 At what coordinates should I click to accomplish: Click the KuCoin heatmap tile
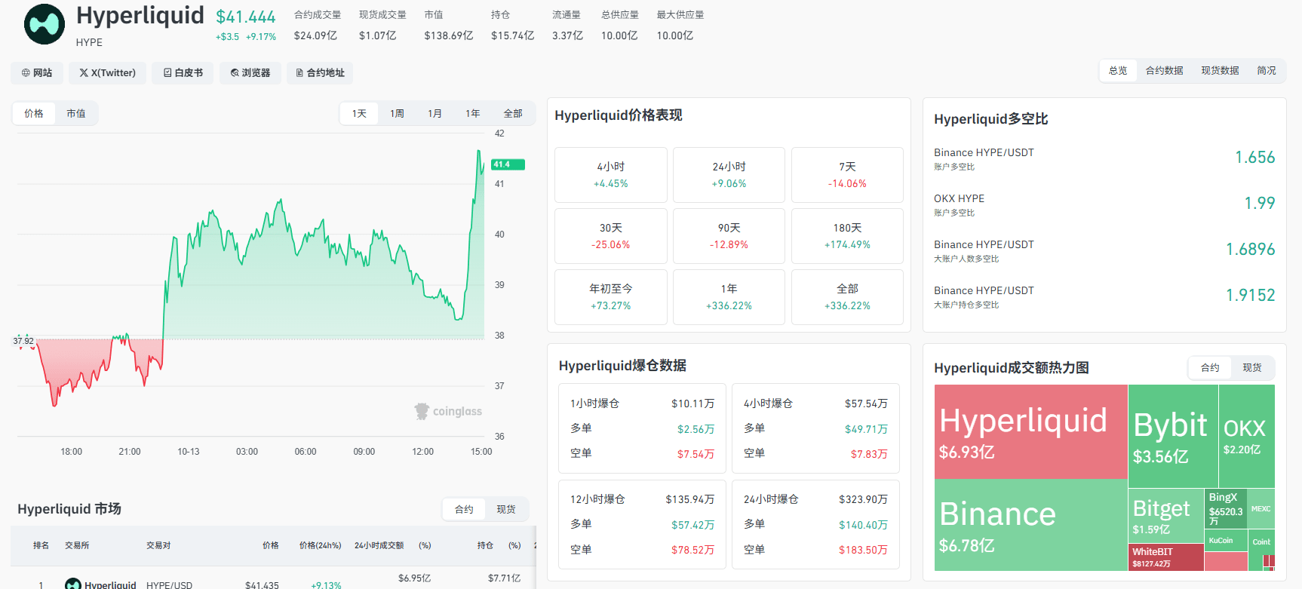click(1226, 541)
